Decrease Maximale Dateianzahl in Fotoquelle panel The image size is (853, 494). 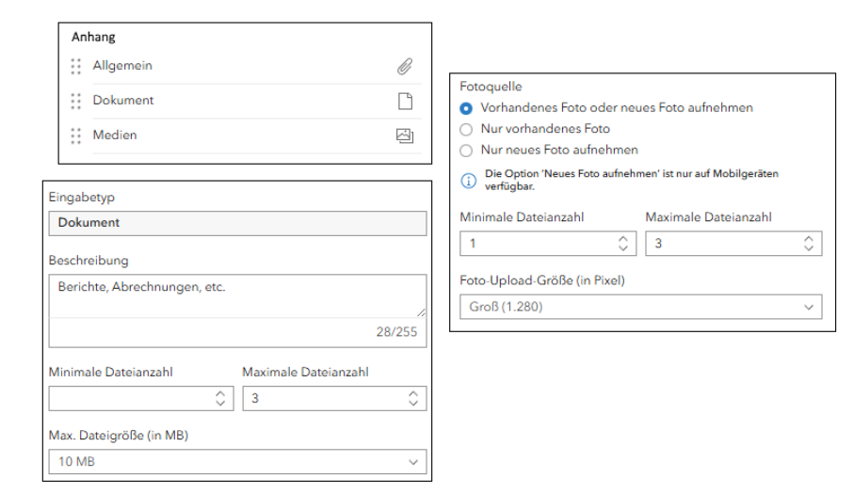coord(809,248)
